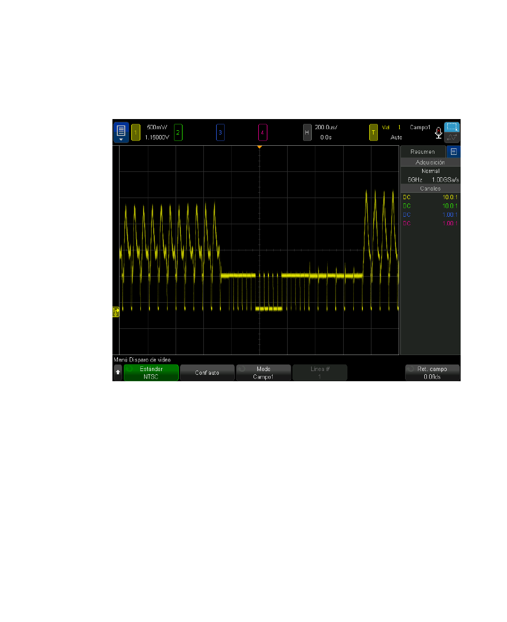Select Ret. campo softkey
This screenshot has width=507, height=622.
[432, 373]
